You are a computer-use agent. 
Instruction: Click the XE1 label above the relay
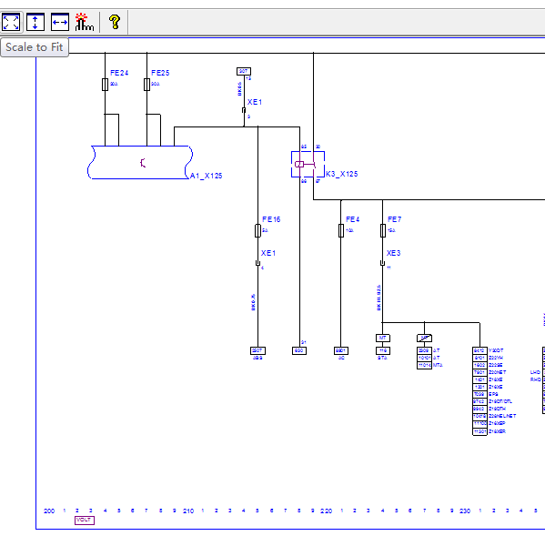pos(255,102)
